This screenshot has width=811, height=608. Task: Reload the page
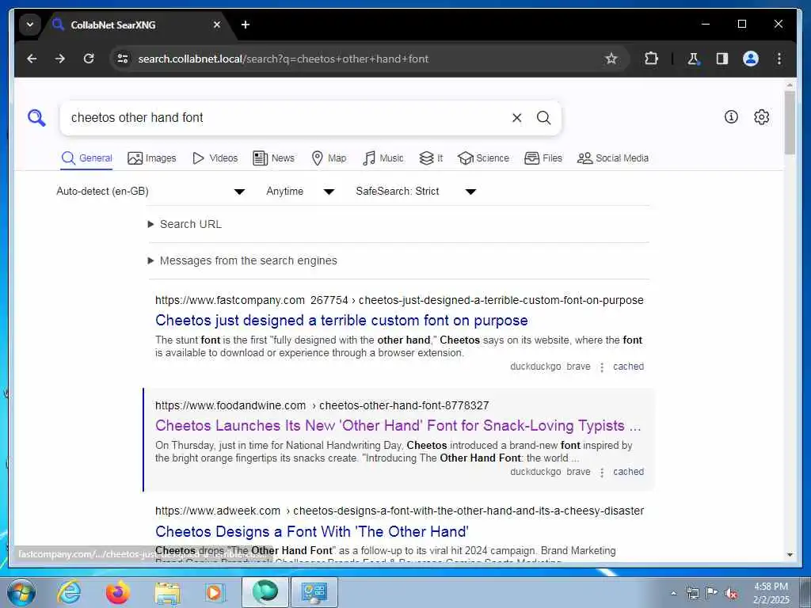(x=89, y=59)
